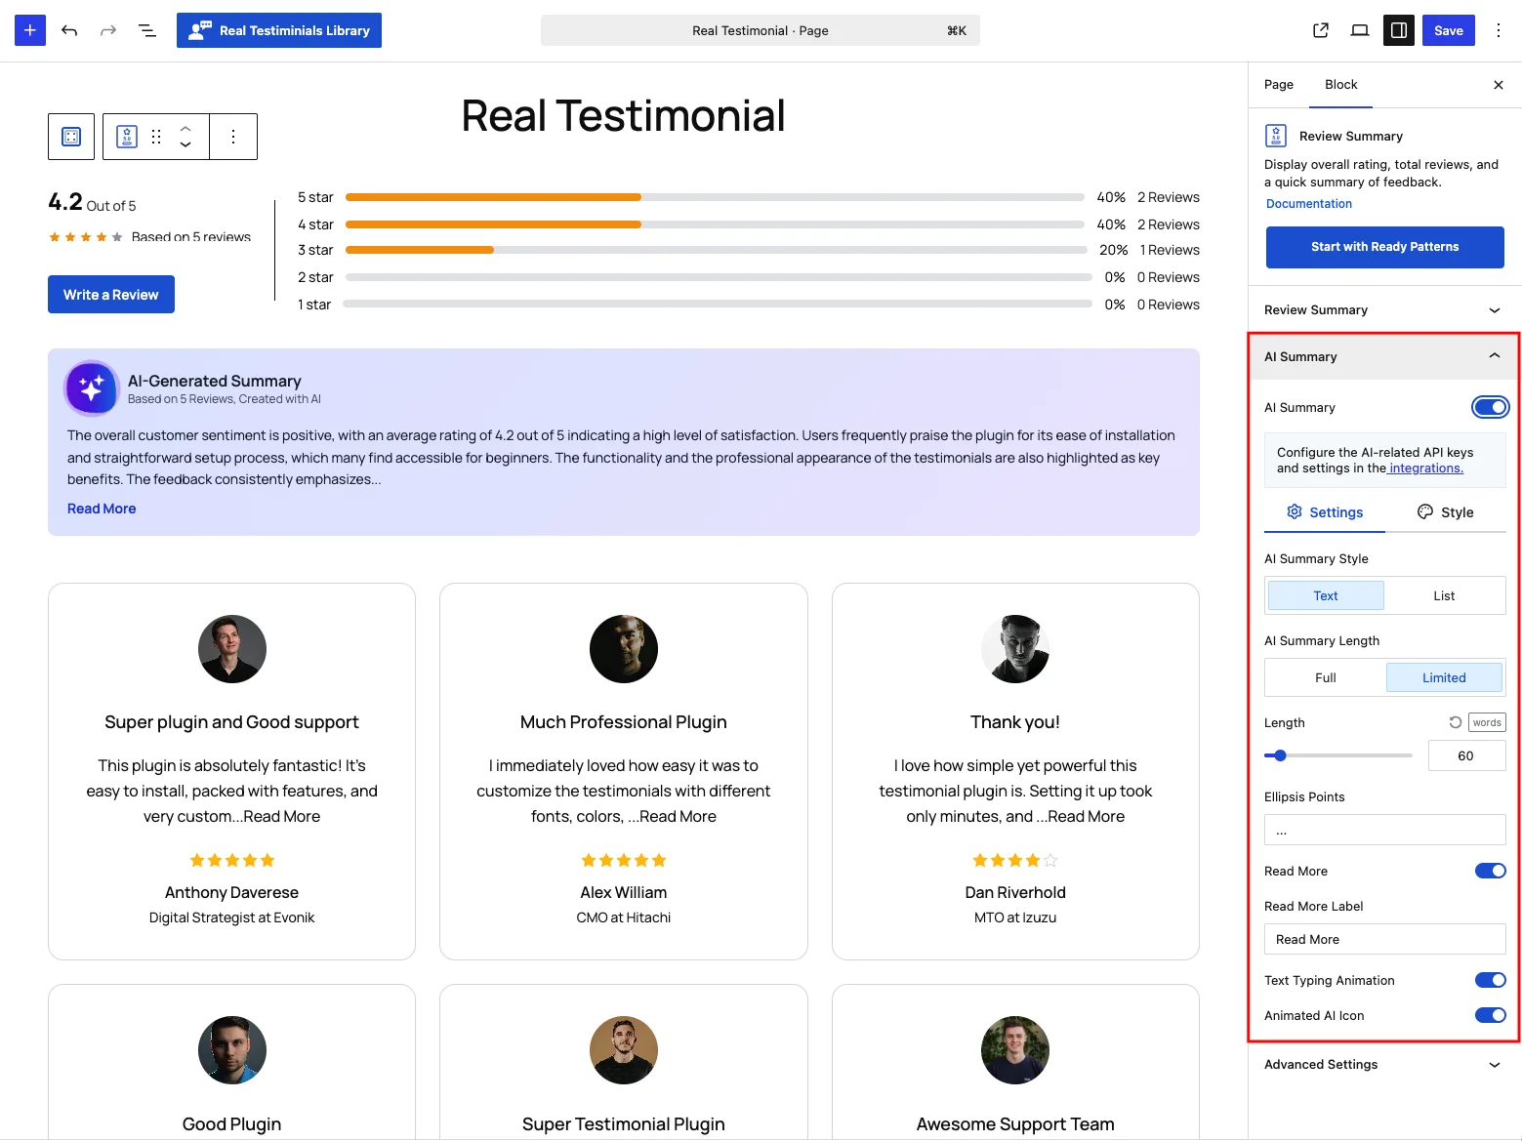This screenshot has width=1522, height=1141.
Task: Select the Real Testimonial page title
Action: tap(623, 115)
